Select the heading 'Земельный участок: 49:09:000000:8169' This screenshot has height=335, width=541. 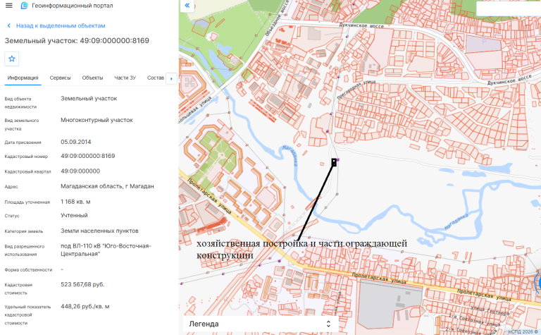pos(77,41)
